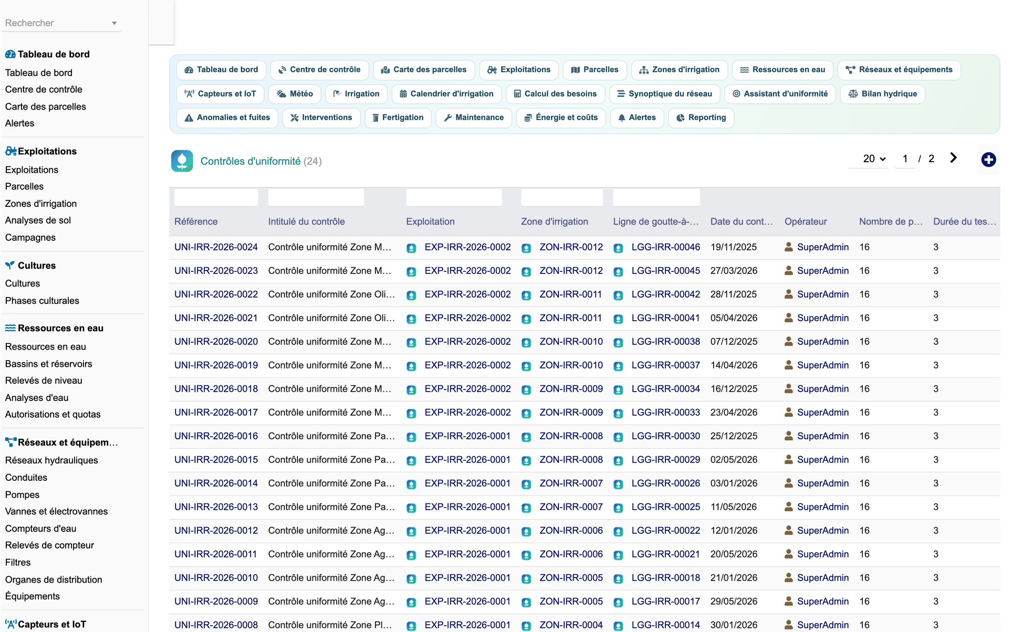Screen dimensions: 1022x632
Task: Open Capteurs et IoT toolbar button
Action: [x=221, y=94]
